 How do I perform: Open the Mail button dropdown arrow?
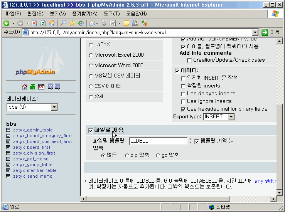pyautogui.click(x=97, y=23)
